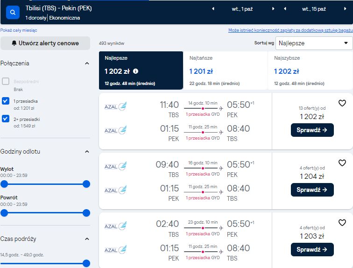The height and width of the screenshot is (268, 353).
Task: Click Utwórz alerty cenowe button
Action: point(45,43)
